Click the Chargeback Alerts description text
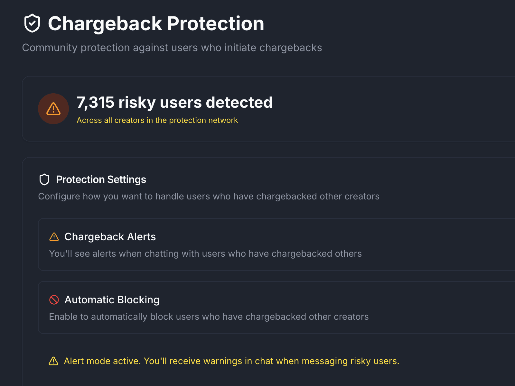Image resolution: width=515 pixels, height=386 pixels. coord(205,253)
